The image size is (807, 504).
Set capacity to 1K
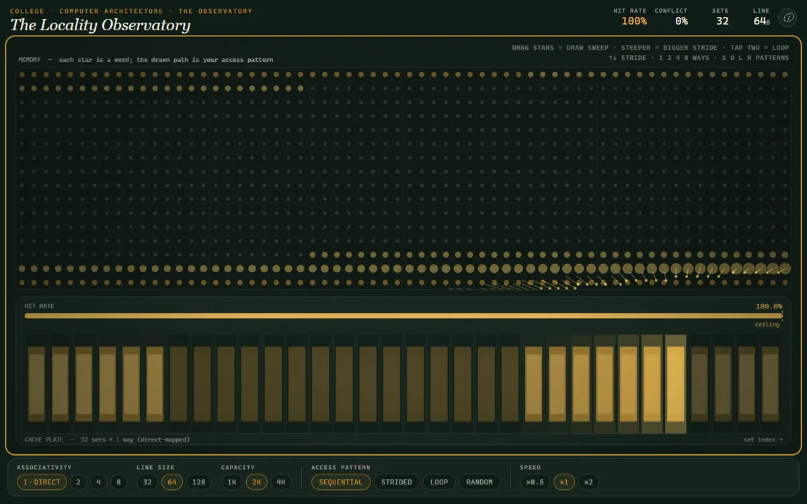[x=232, y=482]
